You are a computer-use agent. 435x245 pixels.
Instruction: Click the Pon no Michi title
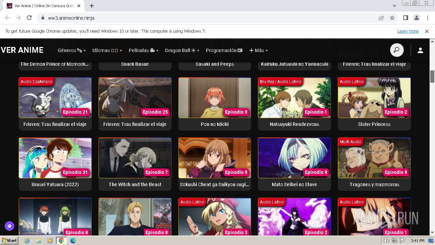[x=215, y=124]
